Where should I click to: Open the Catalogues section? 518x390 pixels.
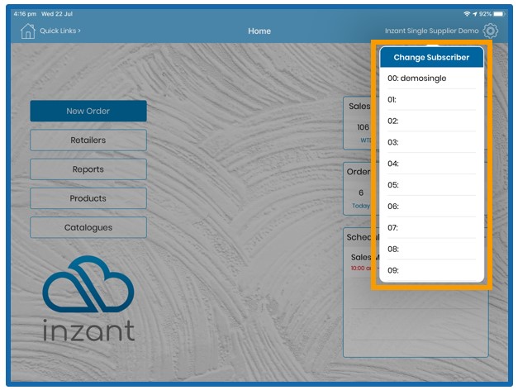pyautogui.click(x=88, y=227)
